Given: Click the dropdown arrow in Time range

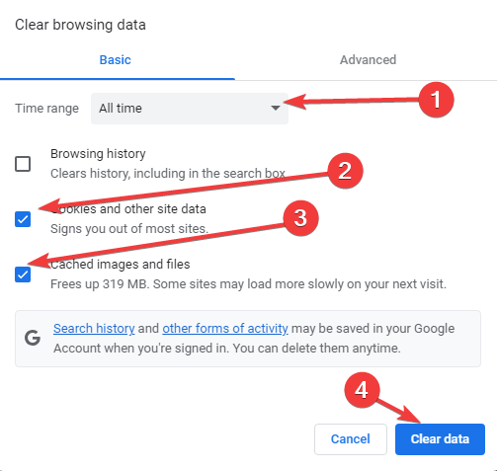Looking at the screenshot, I should point(276,108).
